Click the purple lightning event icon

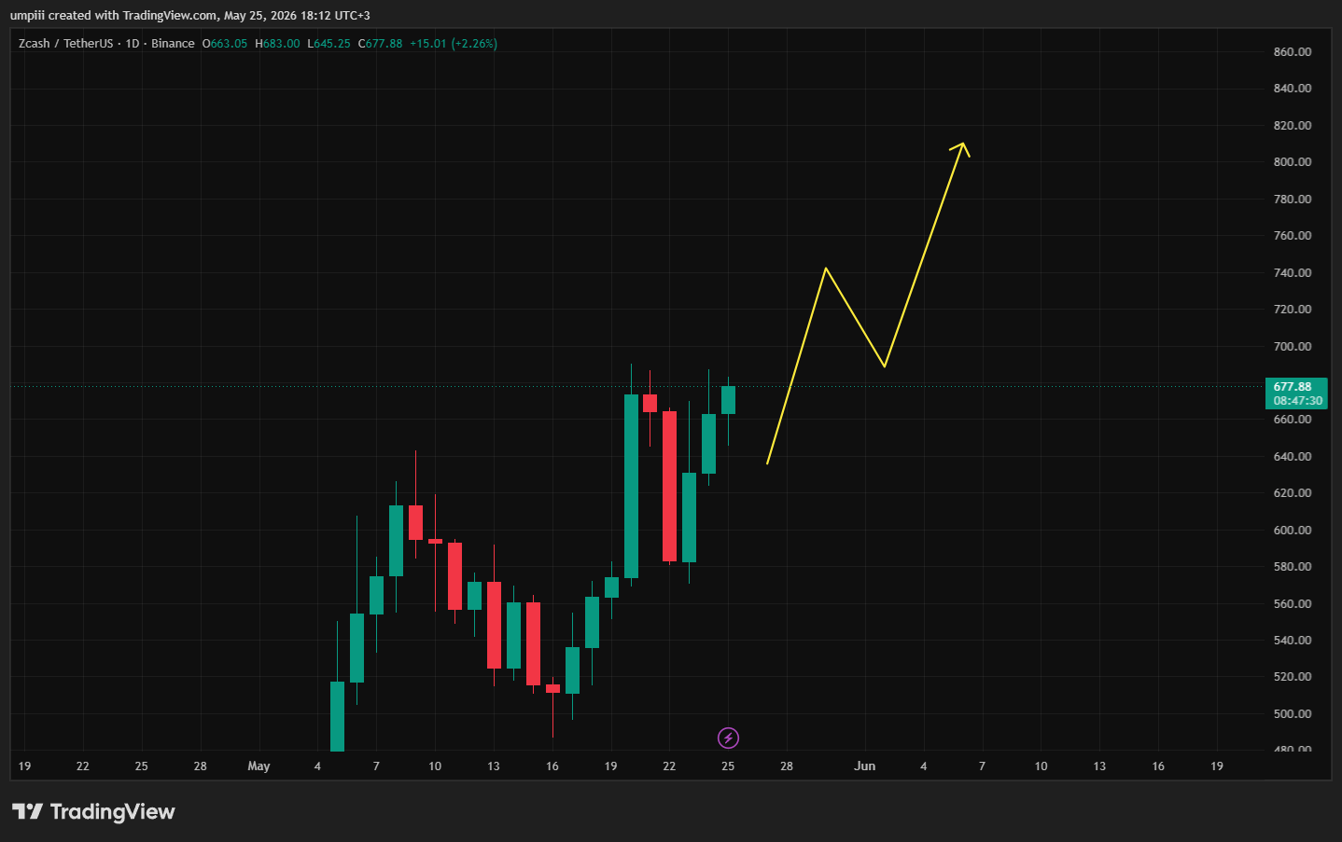point(728,738)
